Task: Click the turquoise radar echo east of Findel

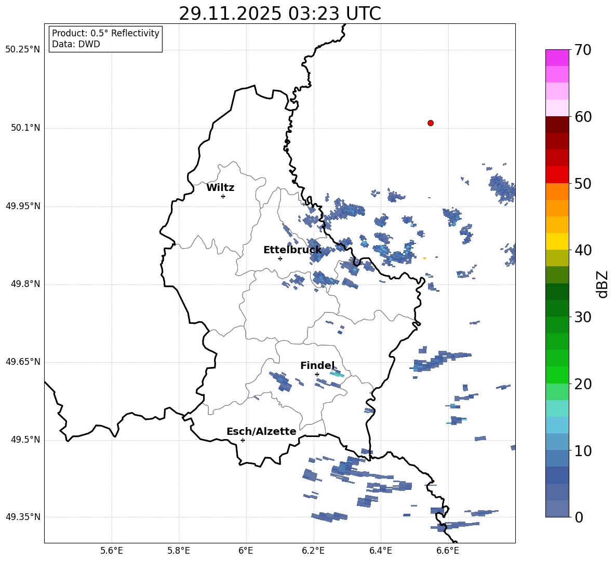Action: tap(337, 374)
